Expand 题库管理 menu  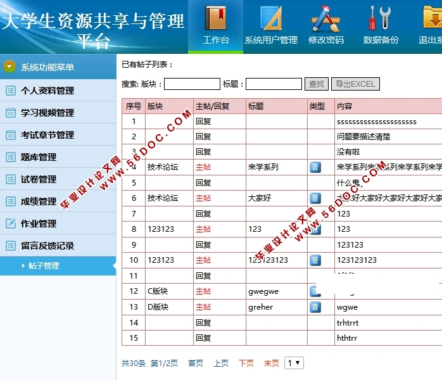58,156
